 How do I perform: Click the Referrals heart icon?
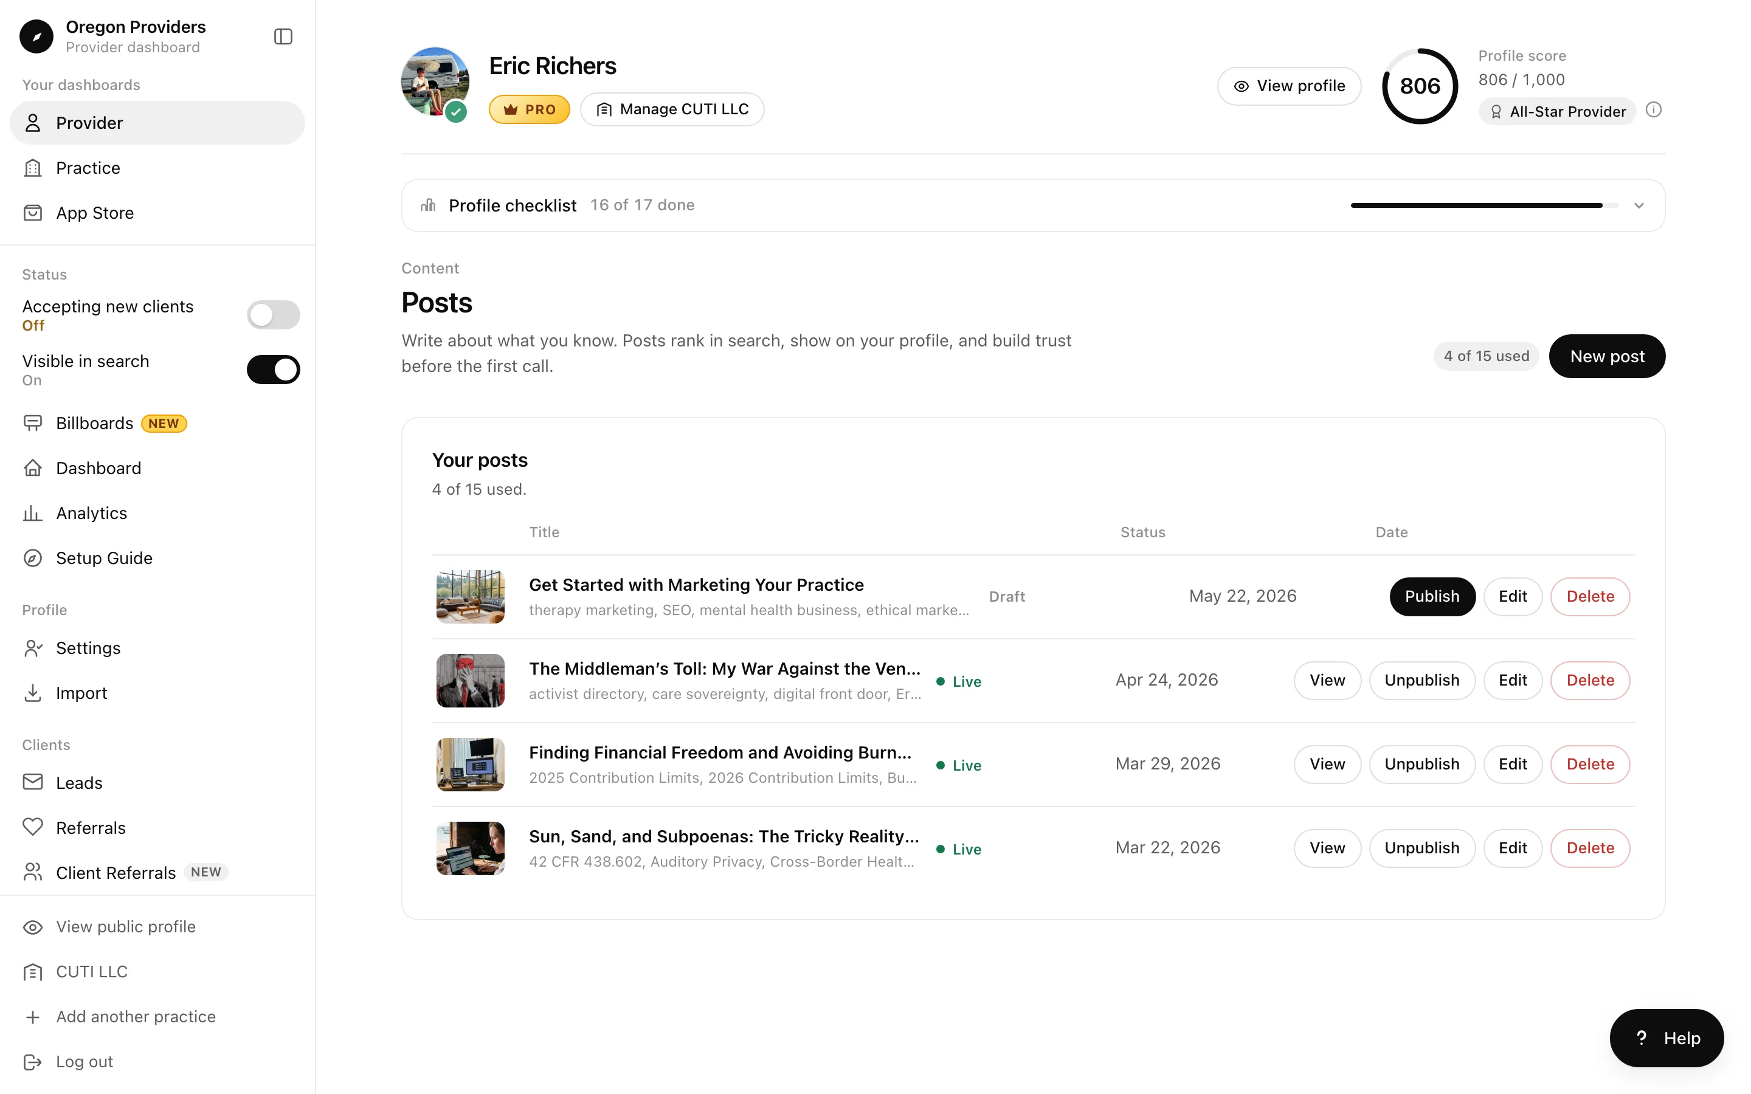click(x=33, y=827)
